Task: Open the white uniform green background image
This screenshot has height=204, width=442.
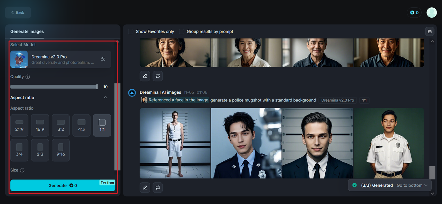Action: click(x=389, y=143)
